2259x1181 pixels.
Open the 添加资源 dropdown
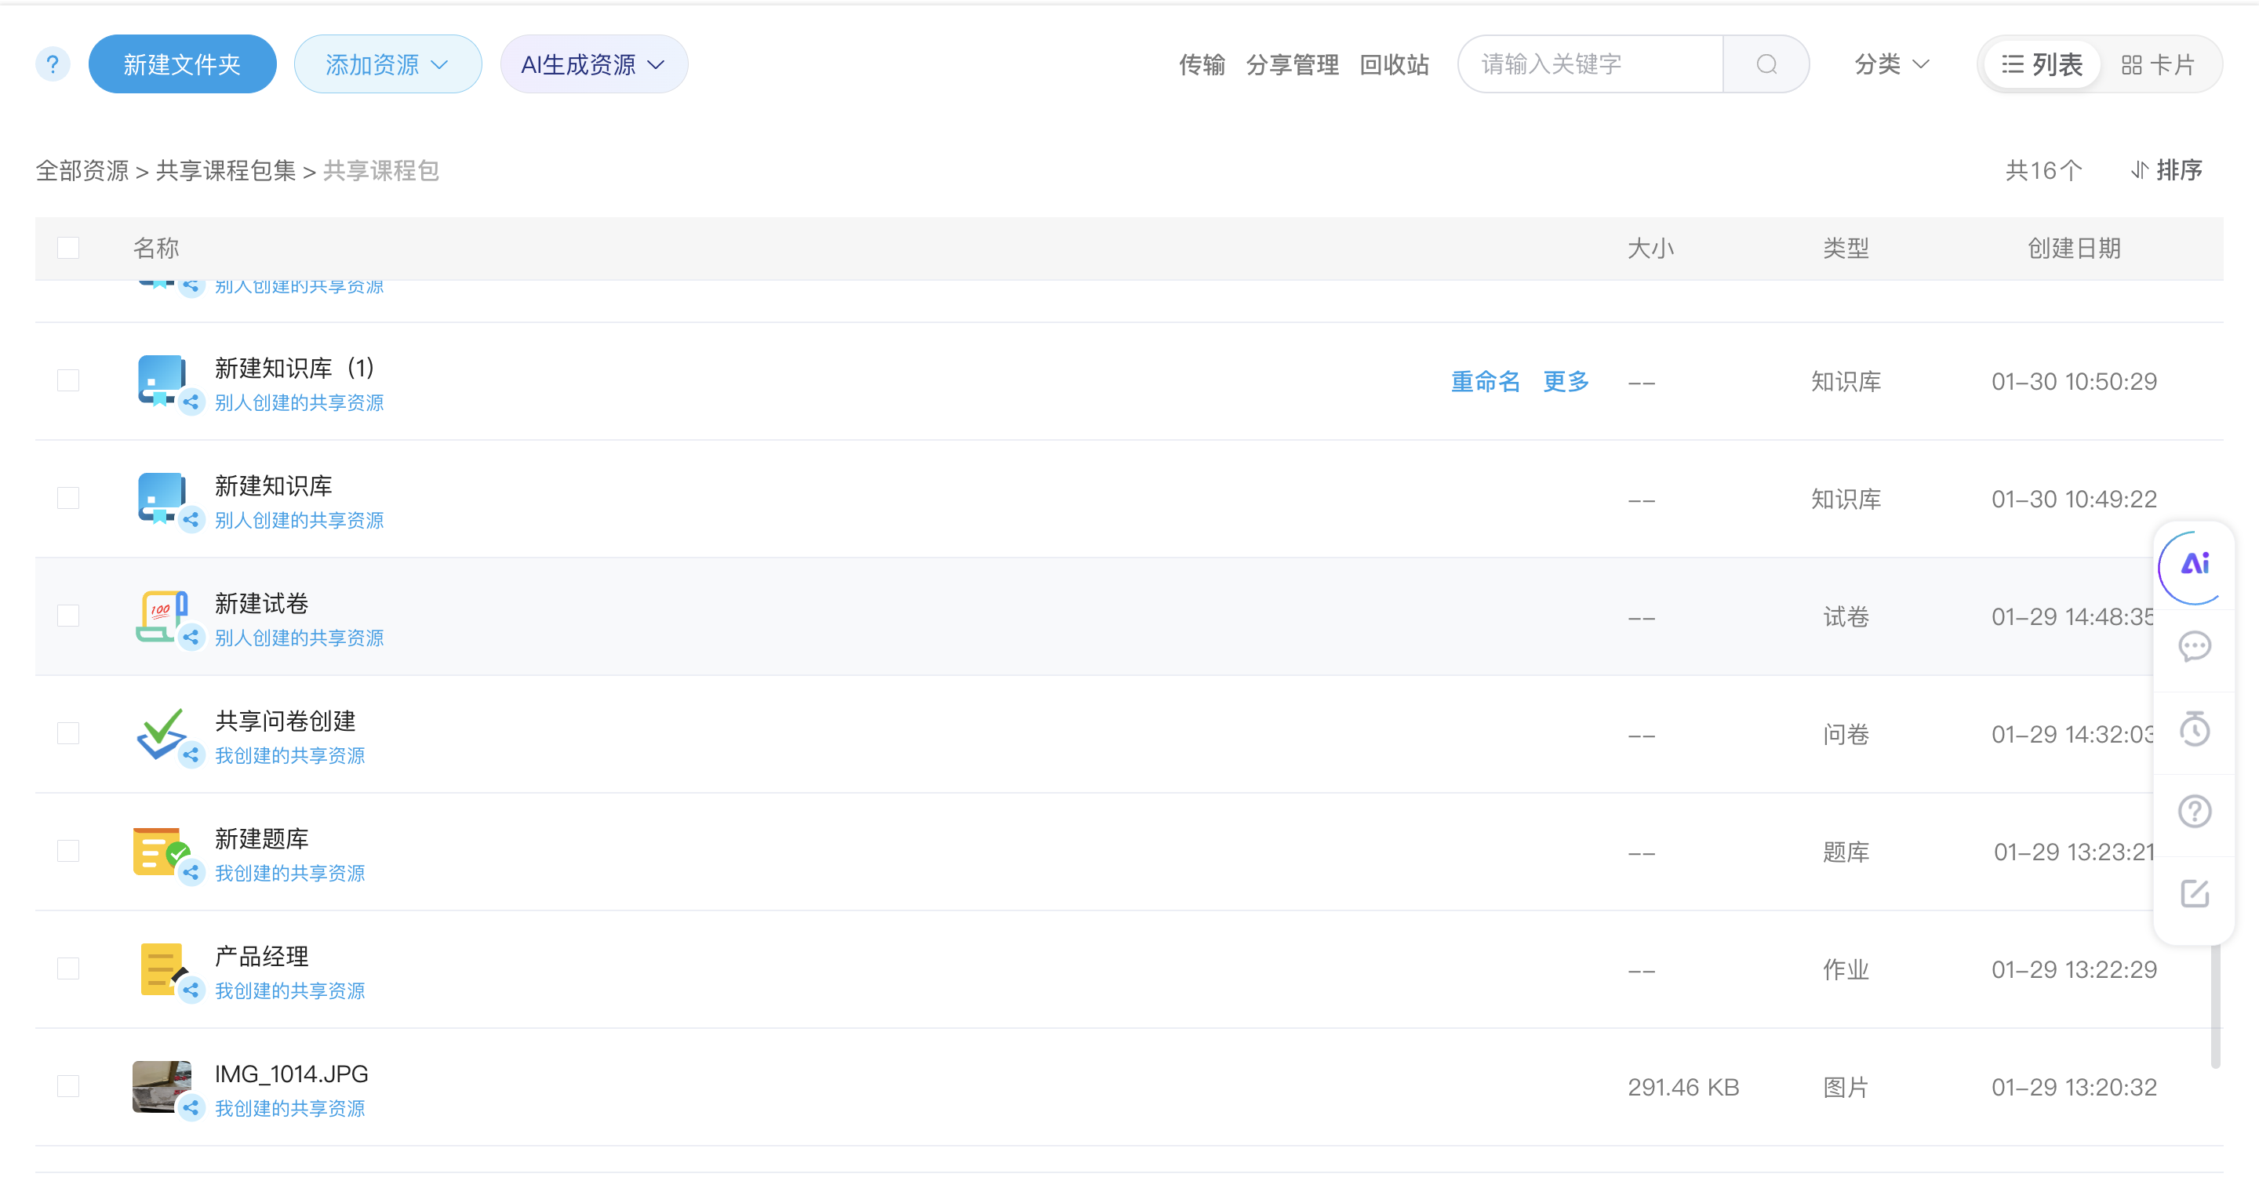pos(387,63)
